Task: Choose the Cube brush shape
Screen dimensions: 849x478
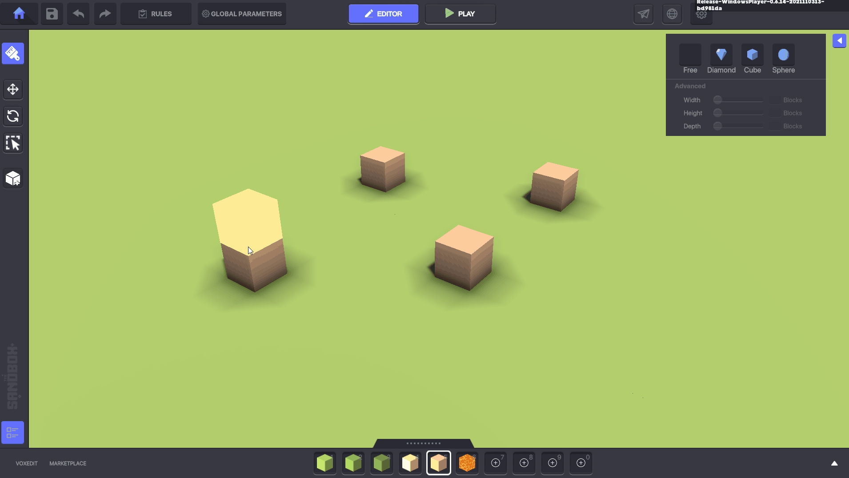Action: [x=752, y=55]
